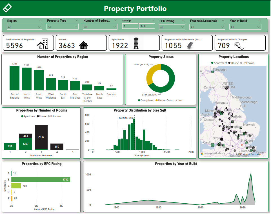Viewport: 271px width, 216px height.
Task: Open the Freehold/Leasehold All dropdown
Action: [207, 27]
